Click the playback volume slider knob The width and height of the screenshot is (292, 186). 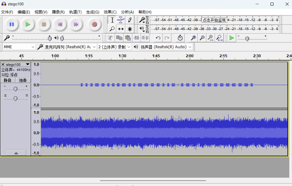click(62, 38)
